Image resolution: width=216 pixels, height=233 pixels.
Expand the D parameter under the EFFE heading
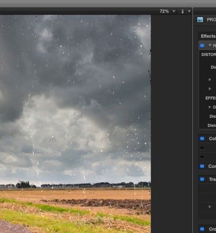point(210,107)
